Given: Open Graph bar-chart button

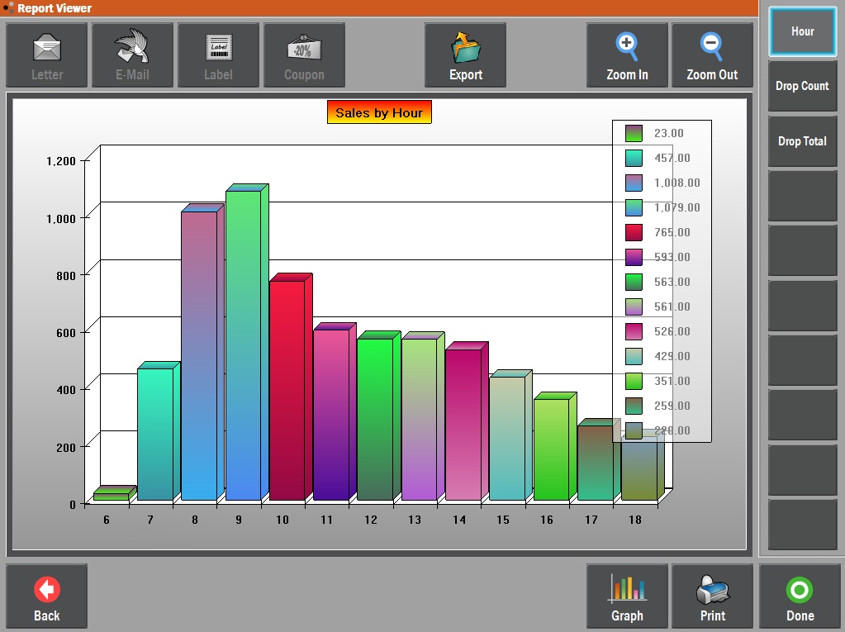Looking at the screenshot, I should [627, 596].
